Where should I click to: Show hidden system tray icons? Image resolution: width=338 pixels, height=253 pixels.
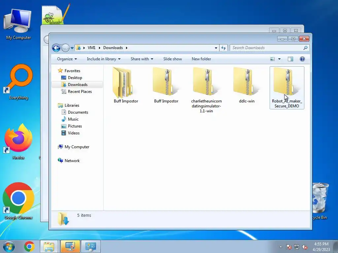click(281, 247)
